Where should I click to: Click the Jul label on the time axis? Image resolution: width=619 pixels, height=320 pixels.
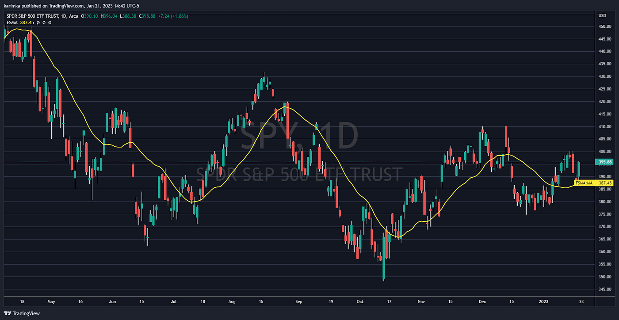tap(174, 302)
